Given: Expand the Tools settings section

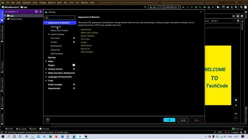Looking at the screenshot, I should 46,81.
